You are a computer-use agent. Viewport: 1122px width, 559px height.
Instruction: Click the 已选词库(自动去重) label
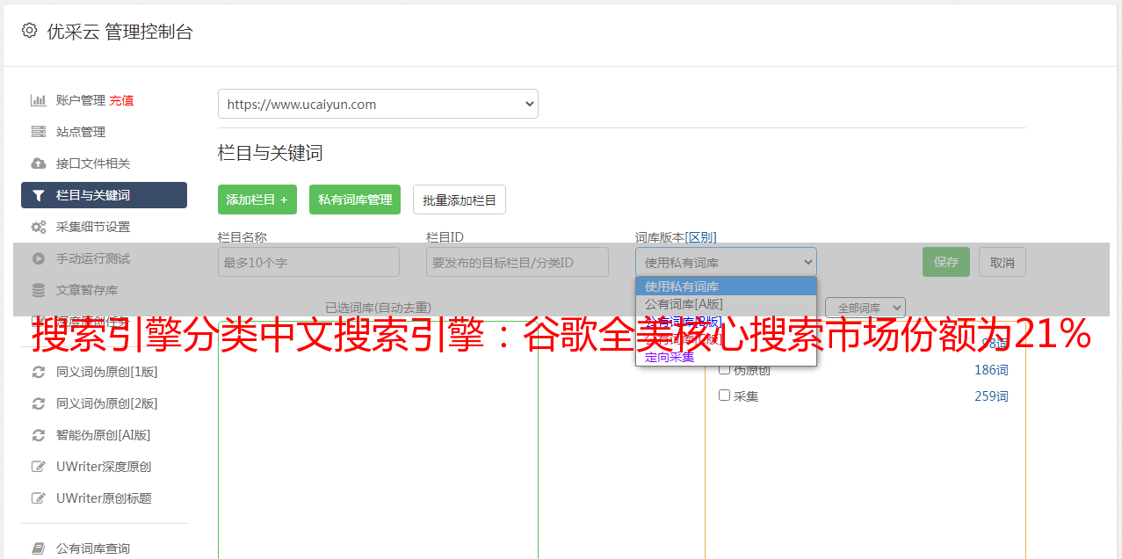(378, 308)
